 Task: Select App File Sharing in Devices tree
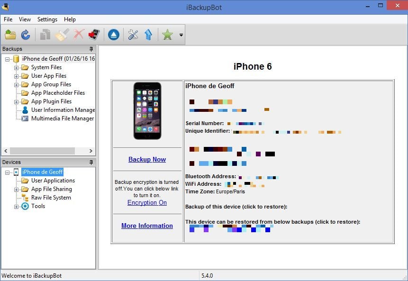[52, 189]
